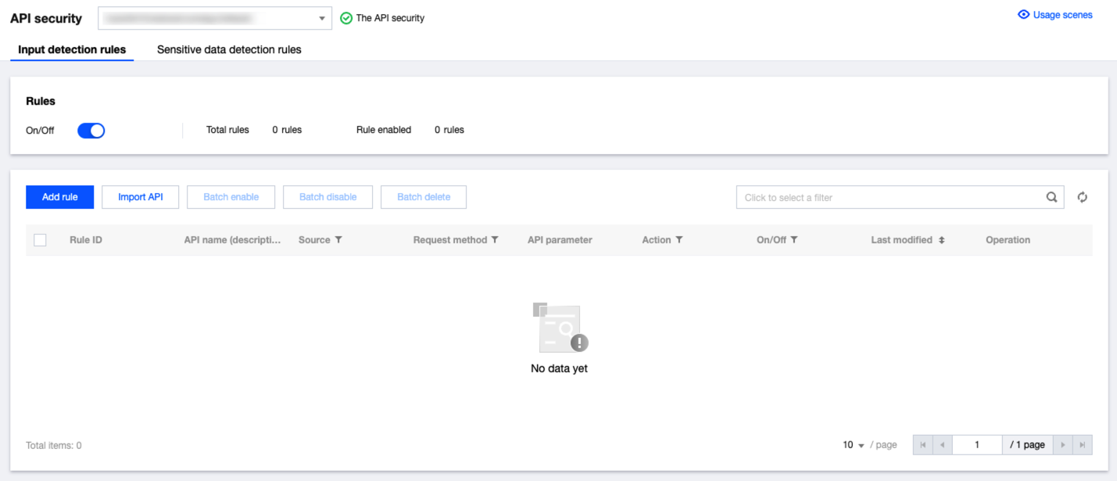
Task: Check the select-all rules checkbox
Action: pos(40,240)
